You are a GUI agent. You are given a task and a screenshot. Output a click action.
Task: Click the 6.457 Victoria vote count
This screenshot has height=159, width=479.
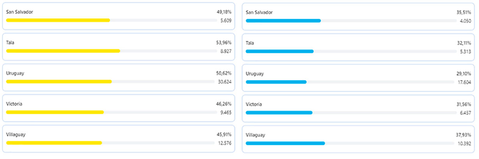click(x=465, y=112)
